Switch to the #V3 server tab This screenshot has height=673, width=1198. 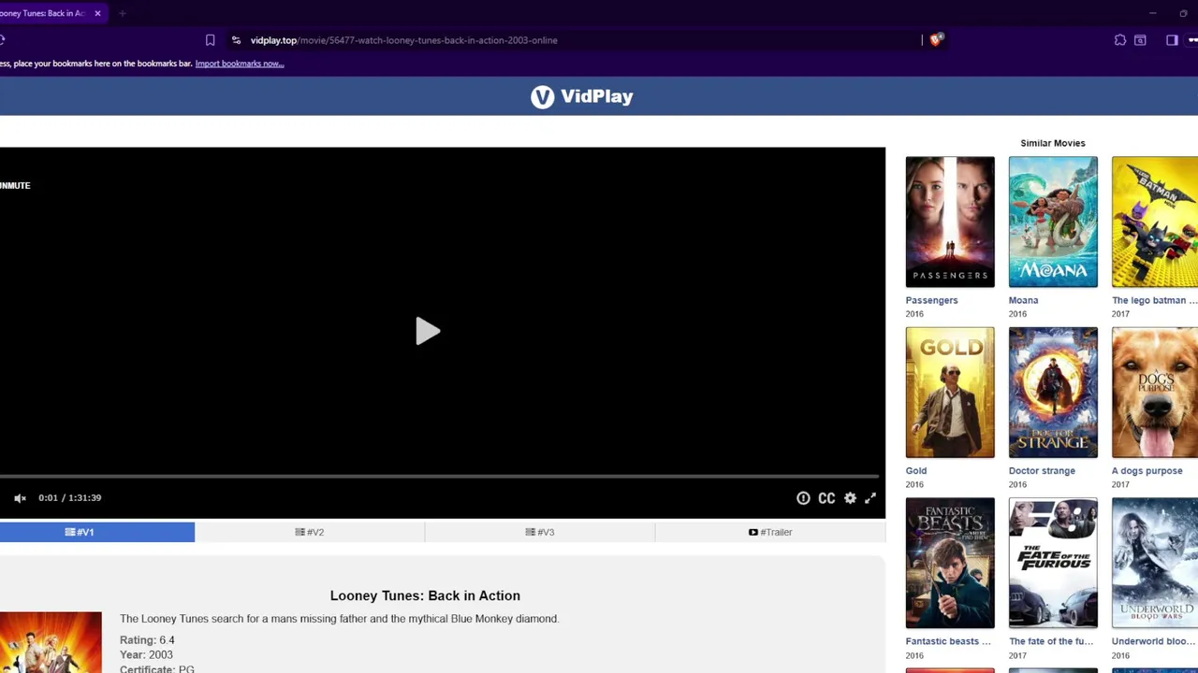(x=540, y=532)
